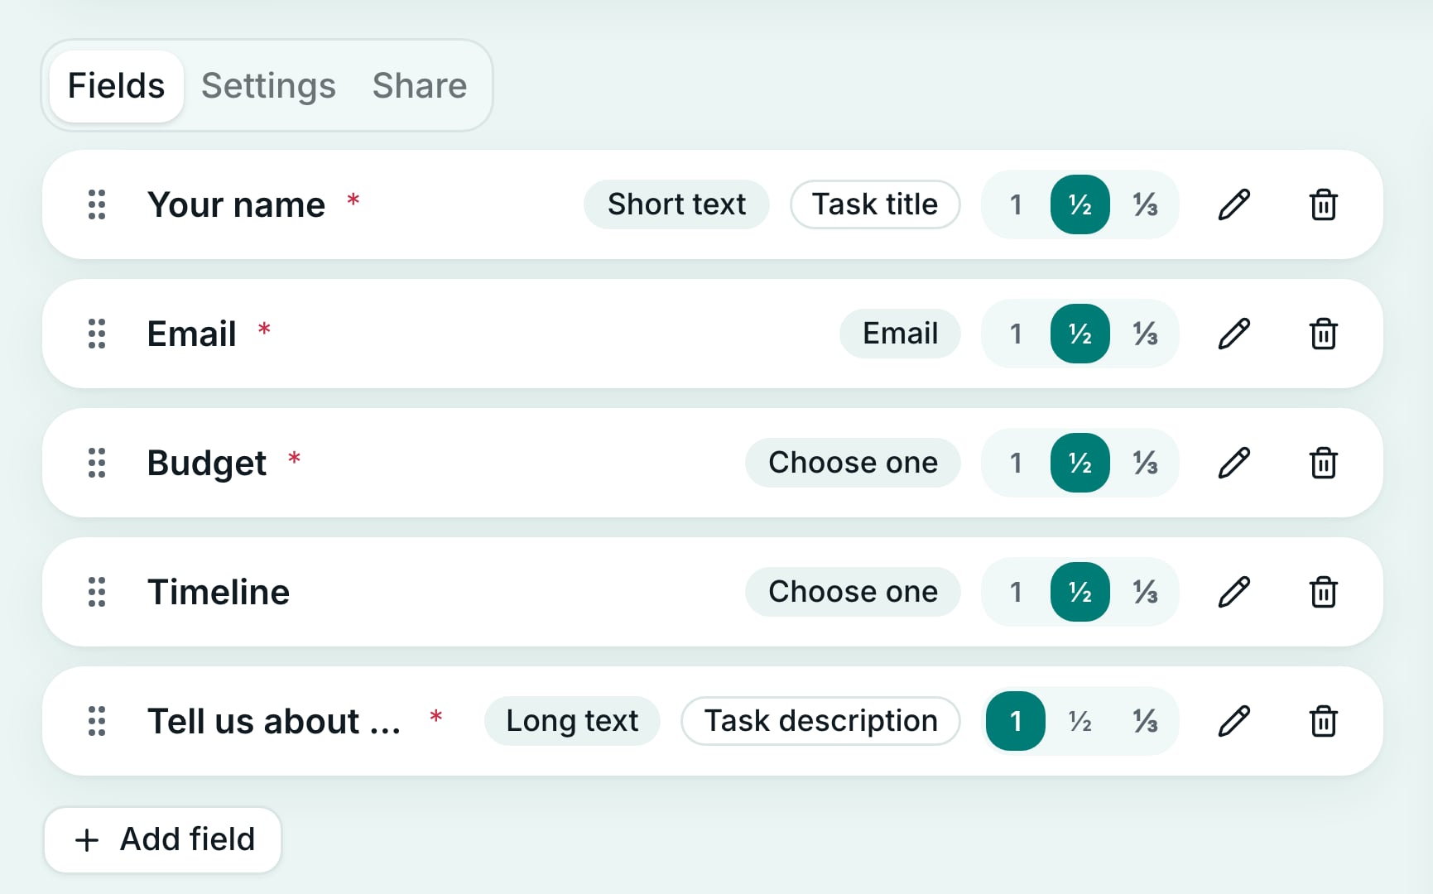This screenshot has height=894, width=1433.
Task: Edit the Email field with pencil icon
Action: click(1233, 334)
